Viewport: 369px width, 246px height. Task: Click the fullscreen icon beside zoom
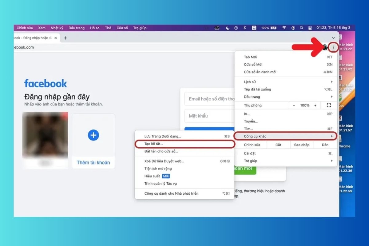pos(329,105)
